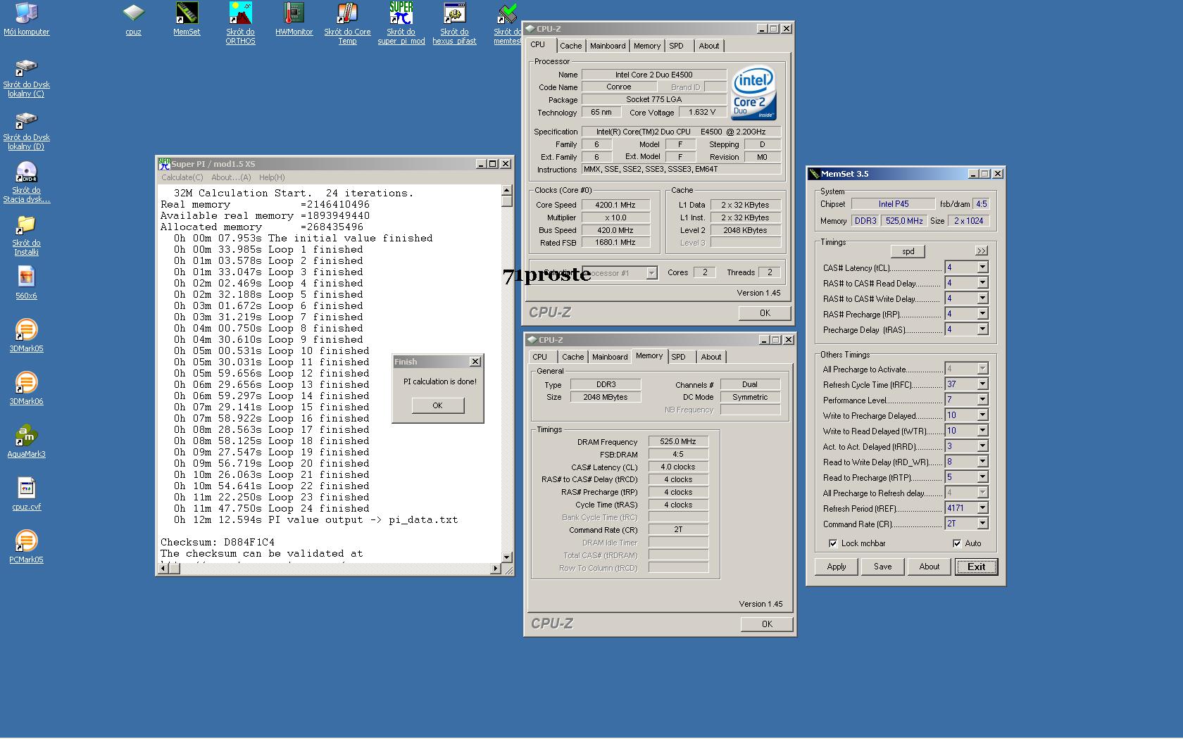Click the MemSet title bar icon

coord(814,173)
